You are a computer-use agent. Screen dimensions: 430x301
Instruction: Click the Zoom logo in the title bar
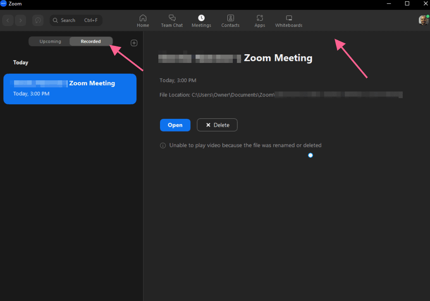[3, 4]
